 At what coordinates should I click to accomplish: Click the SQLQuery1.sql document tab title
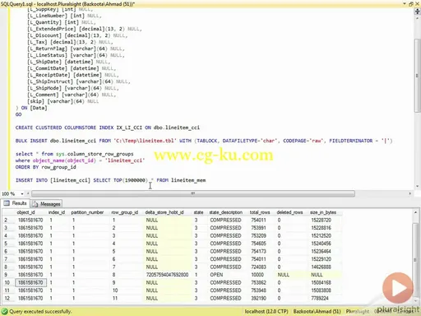67,4
